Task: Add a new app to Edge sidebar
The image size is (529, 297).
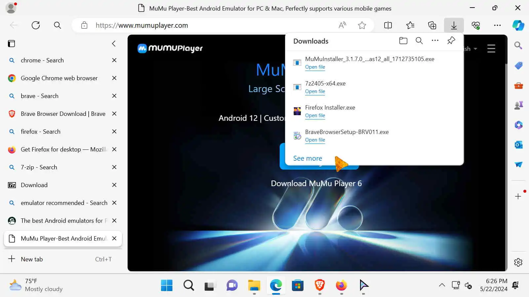Action: 518,196
